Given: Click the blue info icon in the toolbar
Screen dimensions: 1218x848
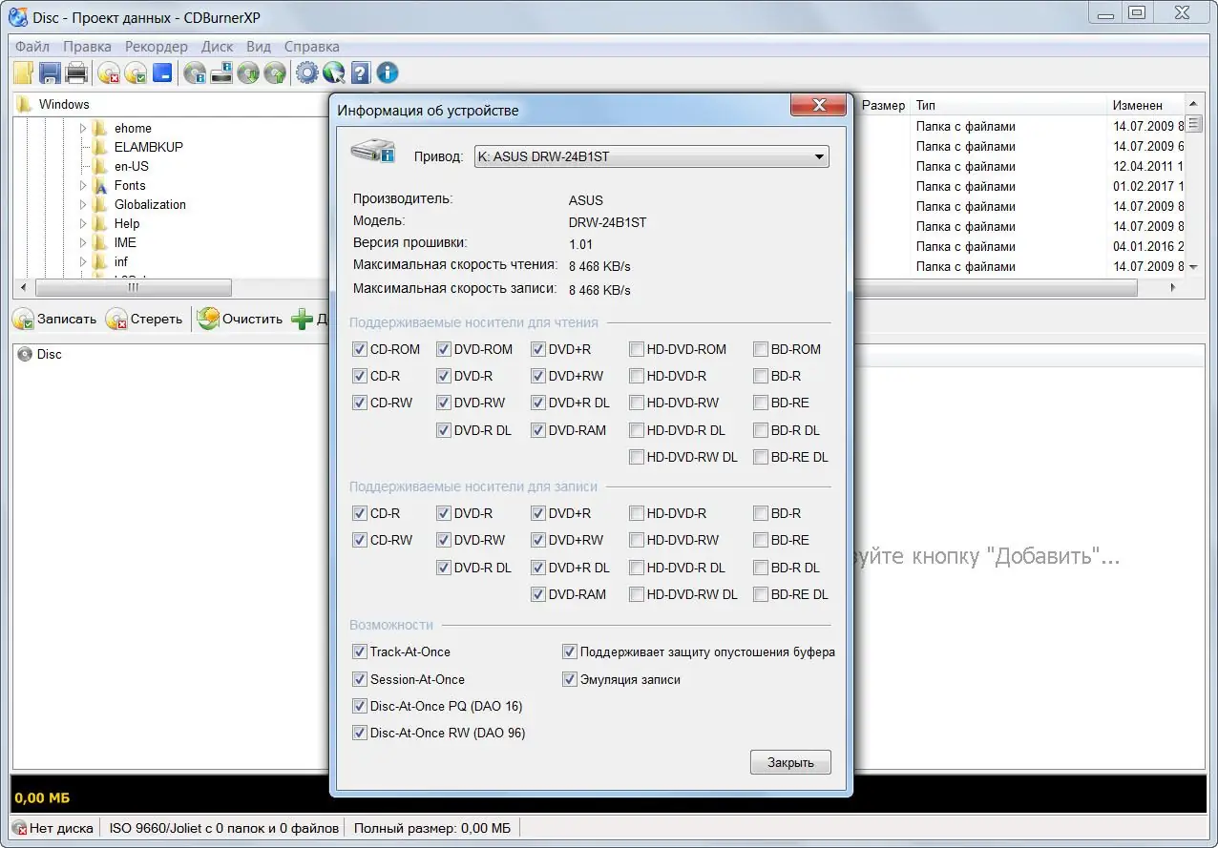Looking at the screenshot, I should [x=387, y=72].
